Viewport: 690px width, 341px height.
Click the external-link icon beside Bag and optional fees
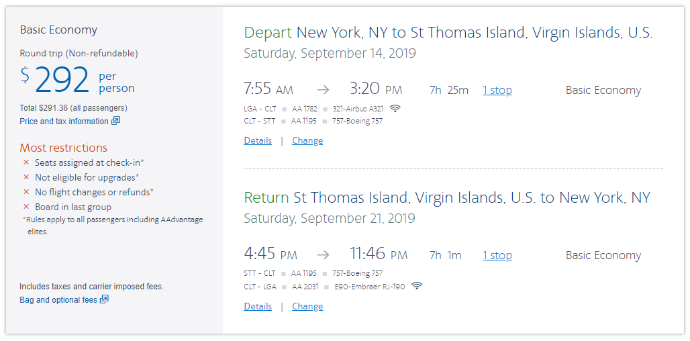pyautogui.click(x=104, y=299)
